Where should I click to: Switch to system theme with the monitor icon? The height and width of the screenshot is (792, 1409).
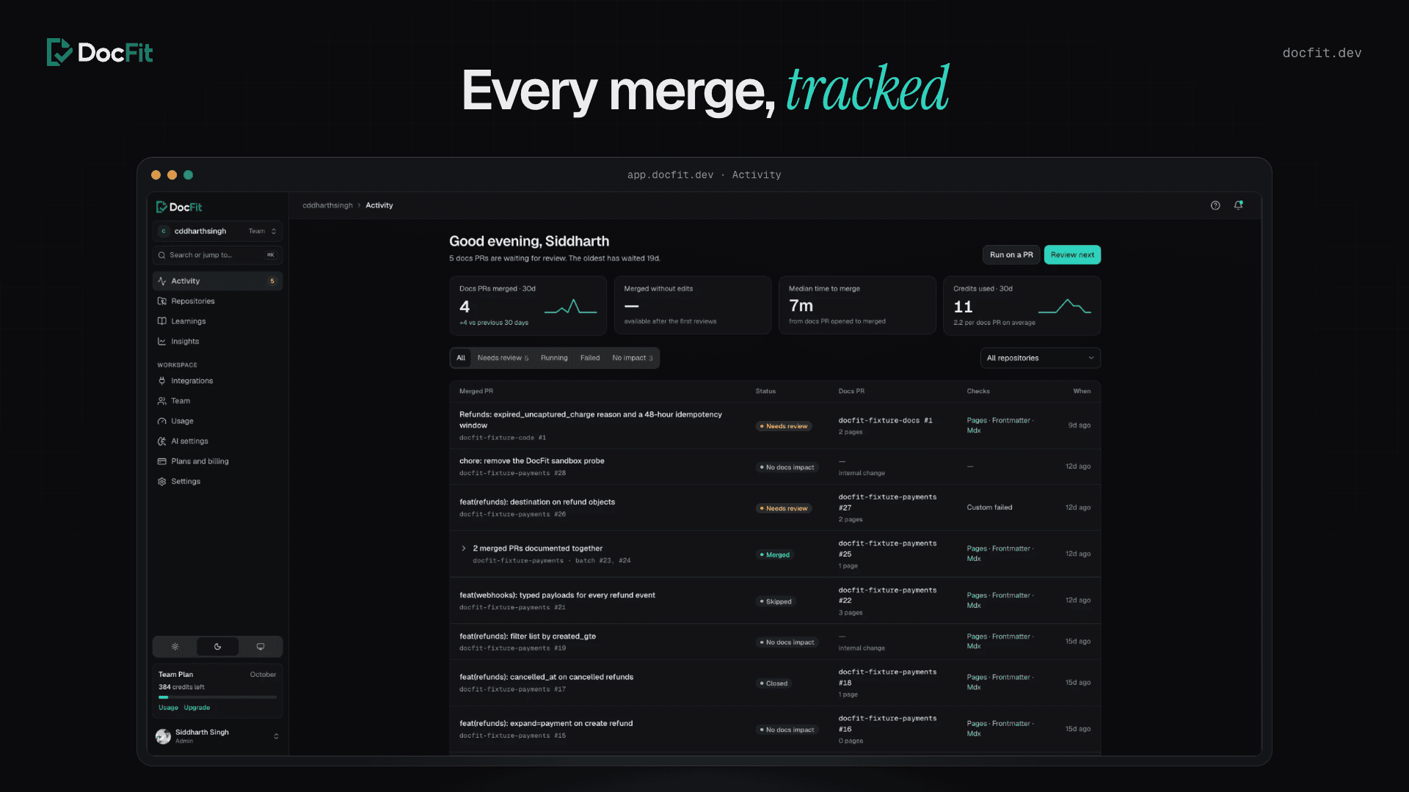(x=260, y=647)
